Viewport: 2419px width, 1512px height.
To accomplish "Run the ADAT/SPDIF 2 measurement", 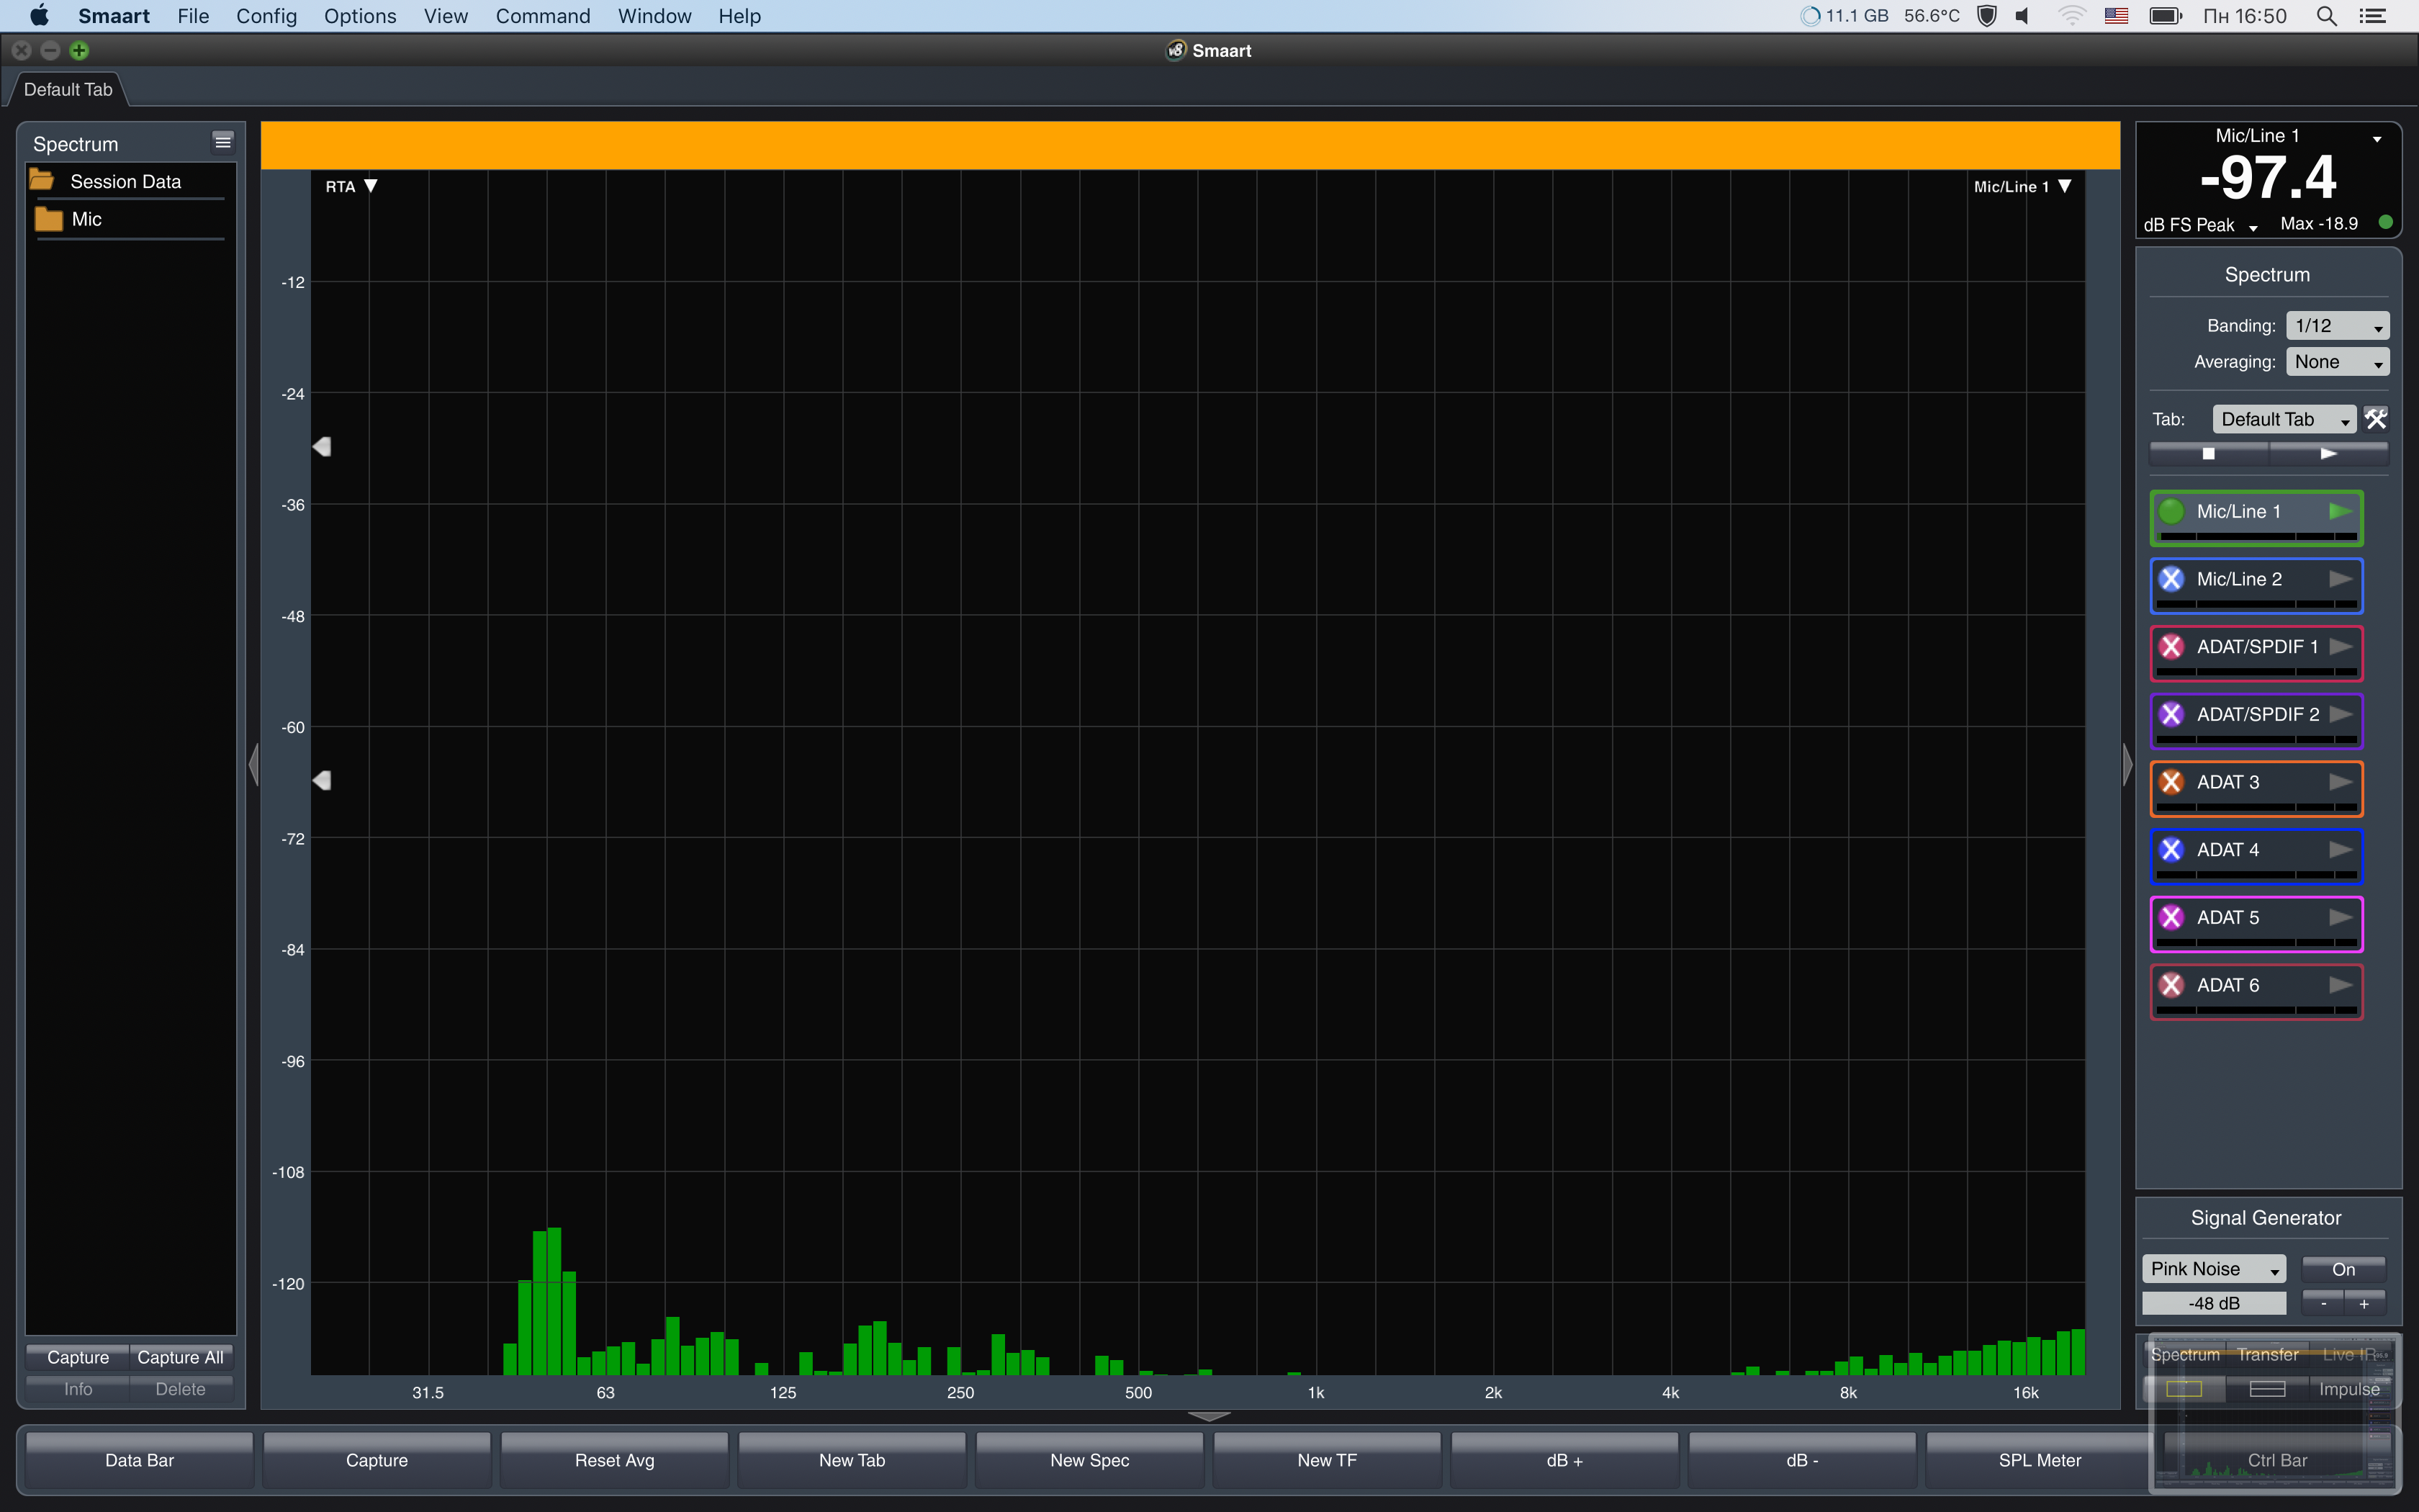I will 2340,714.
